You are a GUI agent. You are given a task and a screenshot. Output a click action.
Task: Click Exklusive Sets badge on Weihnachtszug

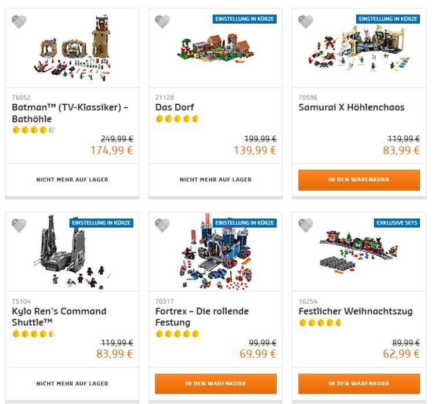(x=397, y=223)
